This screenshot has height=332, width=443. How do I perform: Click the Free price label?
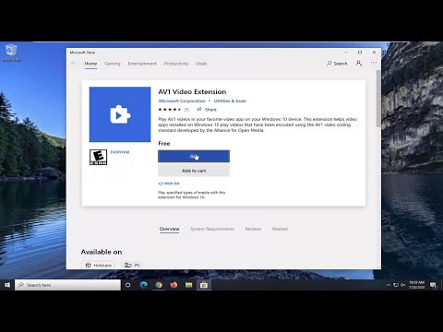[164, 144]
